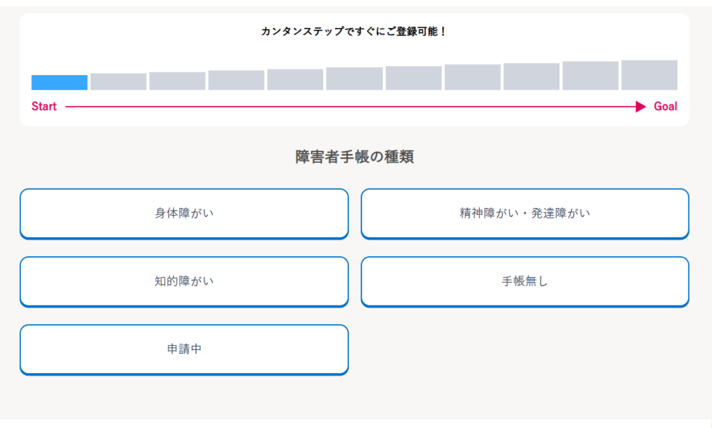Click the tenth progress bar segment

(x=590, y=77)
